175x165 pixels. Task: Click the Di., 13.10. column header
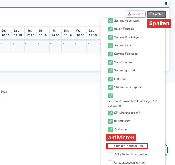click(43, 33)
